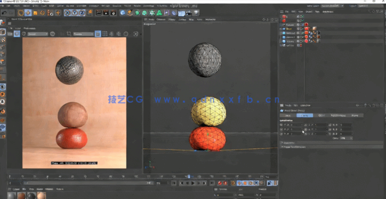Toggle the enable checkmark of the first object row

click(303, 16)
